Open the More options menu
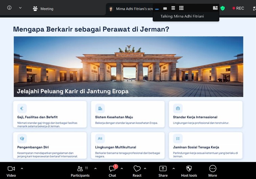256x179 pixels. pos(213,172)
